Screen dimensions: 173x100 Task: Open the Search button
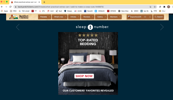pyautogui.click(x=158, y=17)
